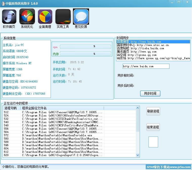Click the empty white box below 结束进程
Screen dimensions: 192x170
tap(153, 142)
